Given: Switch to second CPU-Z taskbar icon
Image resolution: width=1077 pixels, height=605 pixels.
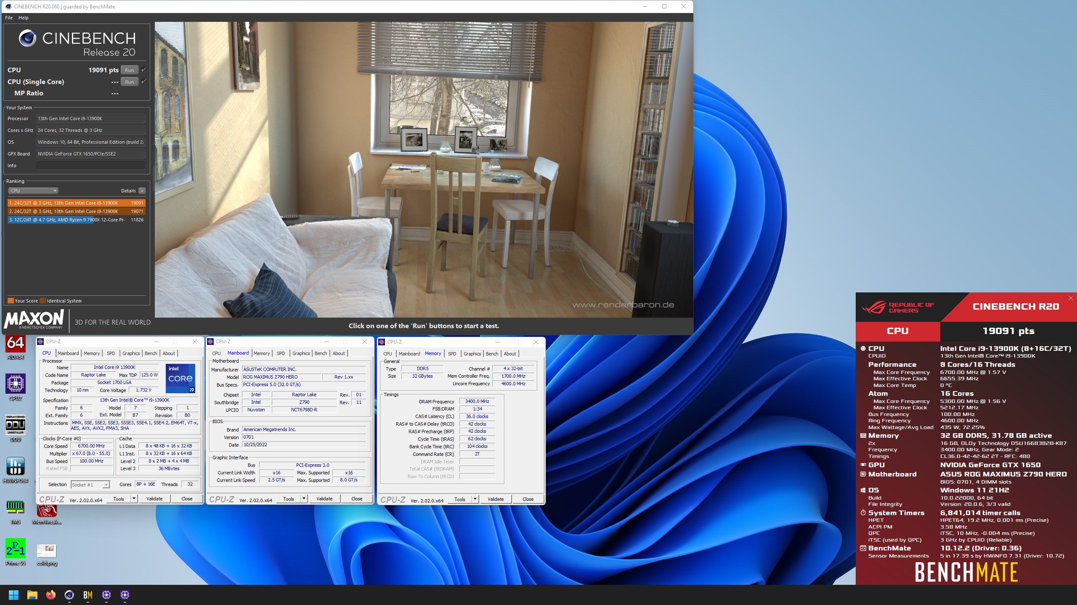Looking at the screenshot, I should [125, 595].
